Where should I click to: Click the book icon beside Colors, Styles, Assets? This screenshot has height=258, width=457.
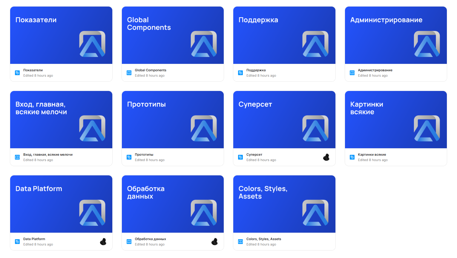tap(240, 242)
